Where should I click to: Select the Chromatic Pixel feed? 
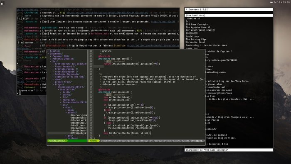195,42
